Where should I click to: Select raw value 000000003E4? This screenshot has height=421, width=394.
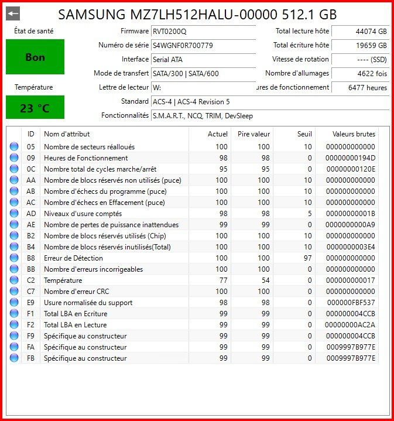(351, 247)
